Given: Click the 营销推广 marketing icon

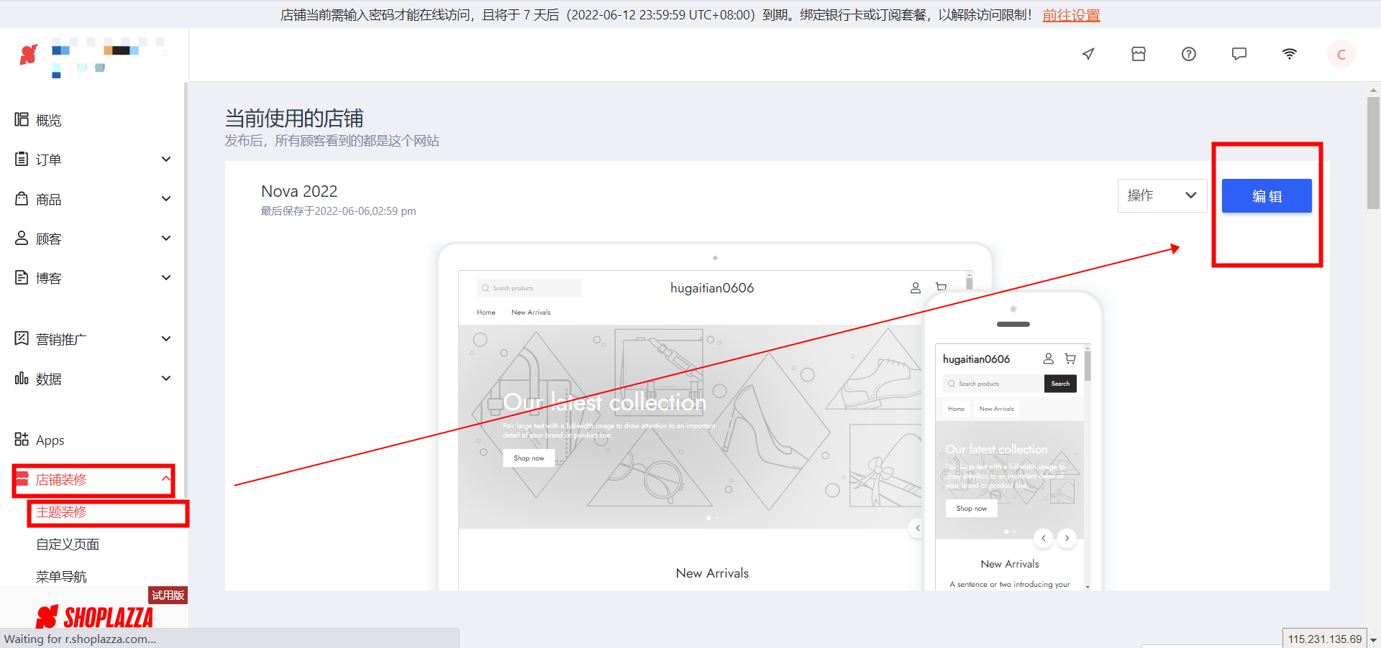Looking at the screenshot, I should (x=22, y=338).
